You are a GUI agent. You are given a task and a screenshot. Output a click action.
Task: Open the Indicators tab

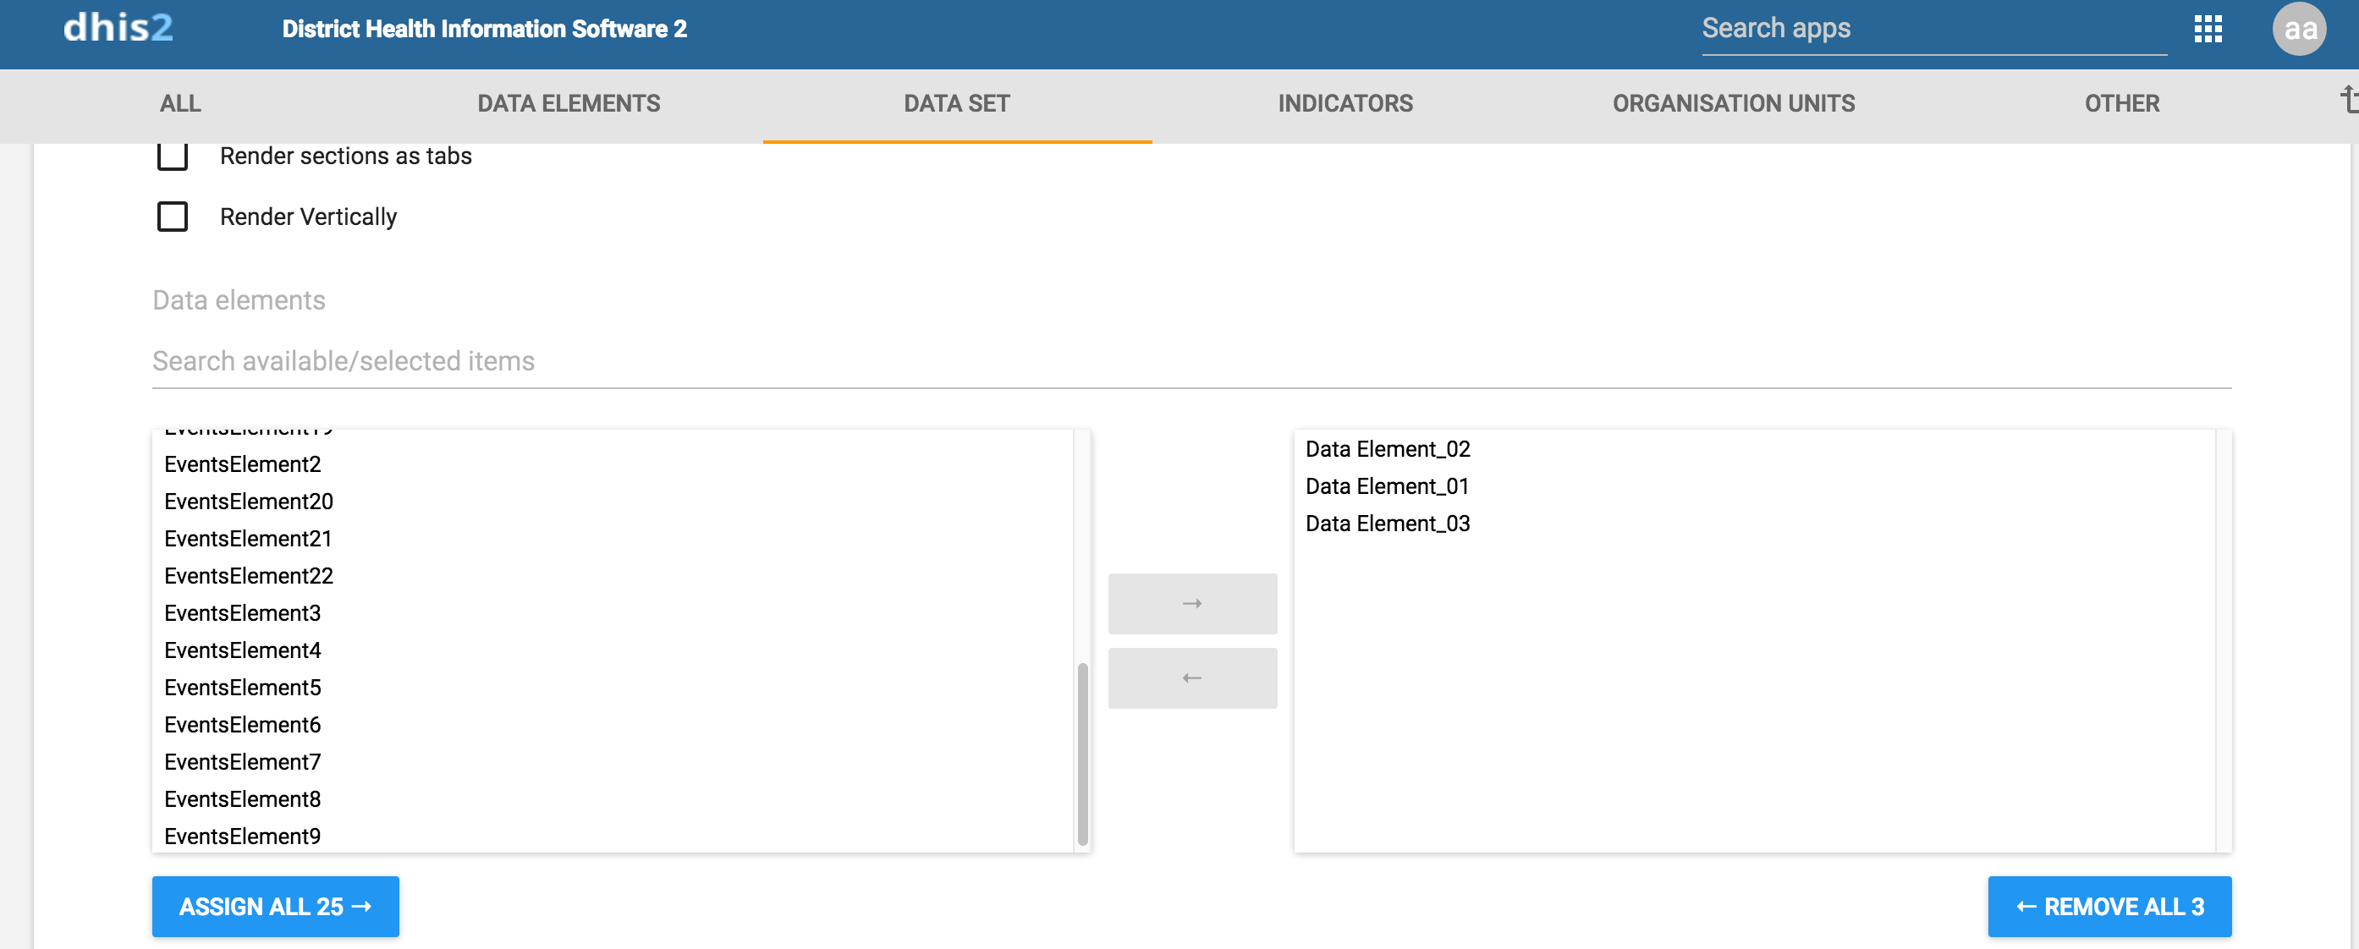click(1344, 103)
